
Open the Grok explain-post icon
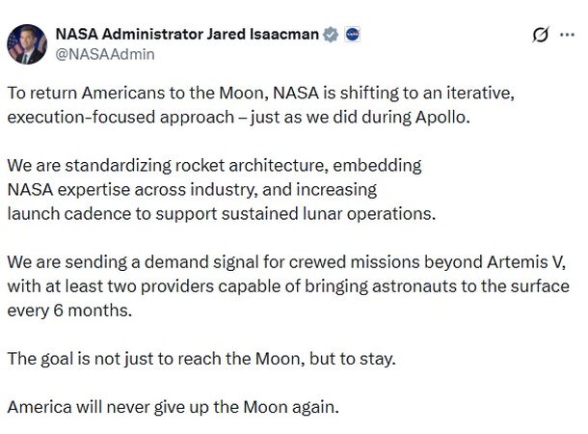point(543,35)
